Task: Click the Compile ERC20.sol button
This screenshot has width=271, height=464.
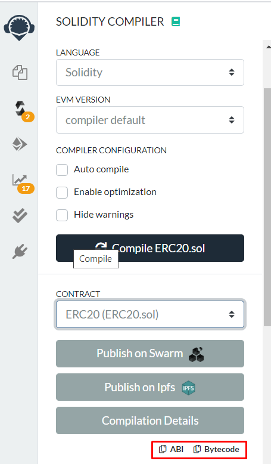Action: click(x=150, y=248)
